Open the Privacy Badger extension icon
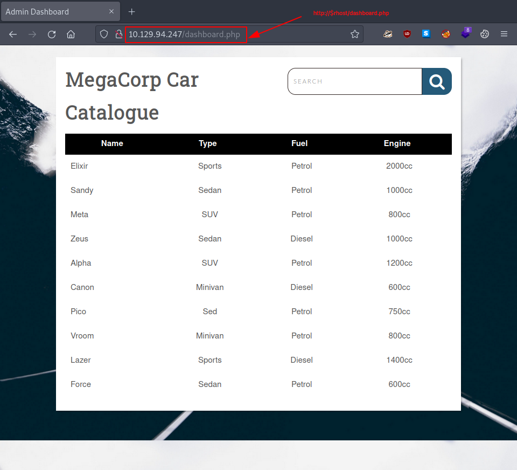Image resolution: width=517 pixels, height=470 pixels. pyautogui.click(x=388, y=33)
